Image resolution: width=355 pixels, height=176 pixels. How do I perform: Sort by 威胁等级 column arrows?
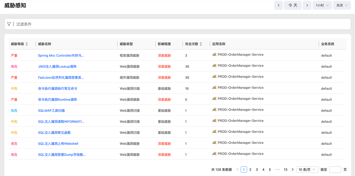[x=27, y=44]
